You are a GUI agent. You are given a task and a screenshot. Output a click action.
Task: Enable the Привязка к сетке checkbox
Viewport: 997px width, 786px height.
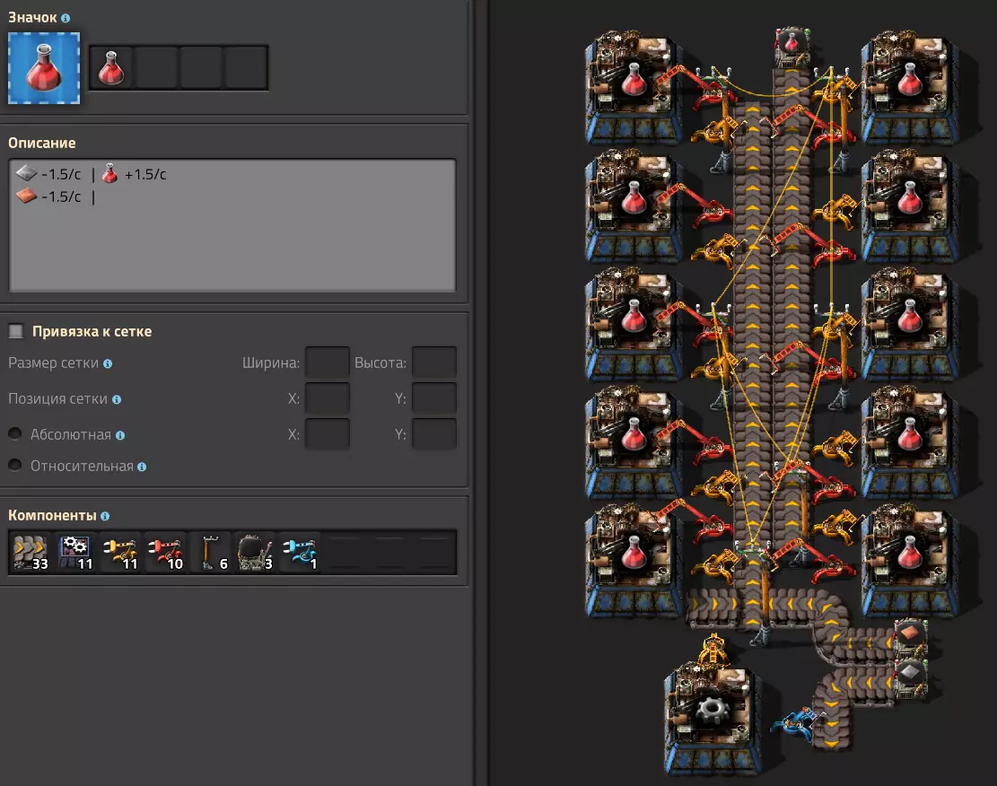point(16,331)
